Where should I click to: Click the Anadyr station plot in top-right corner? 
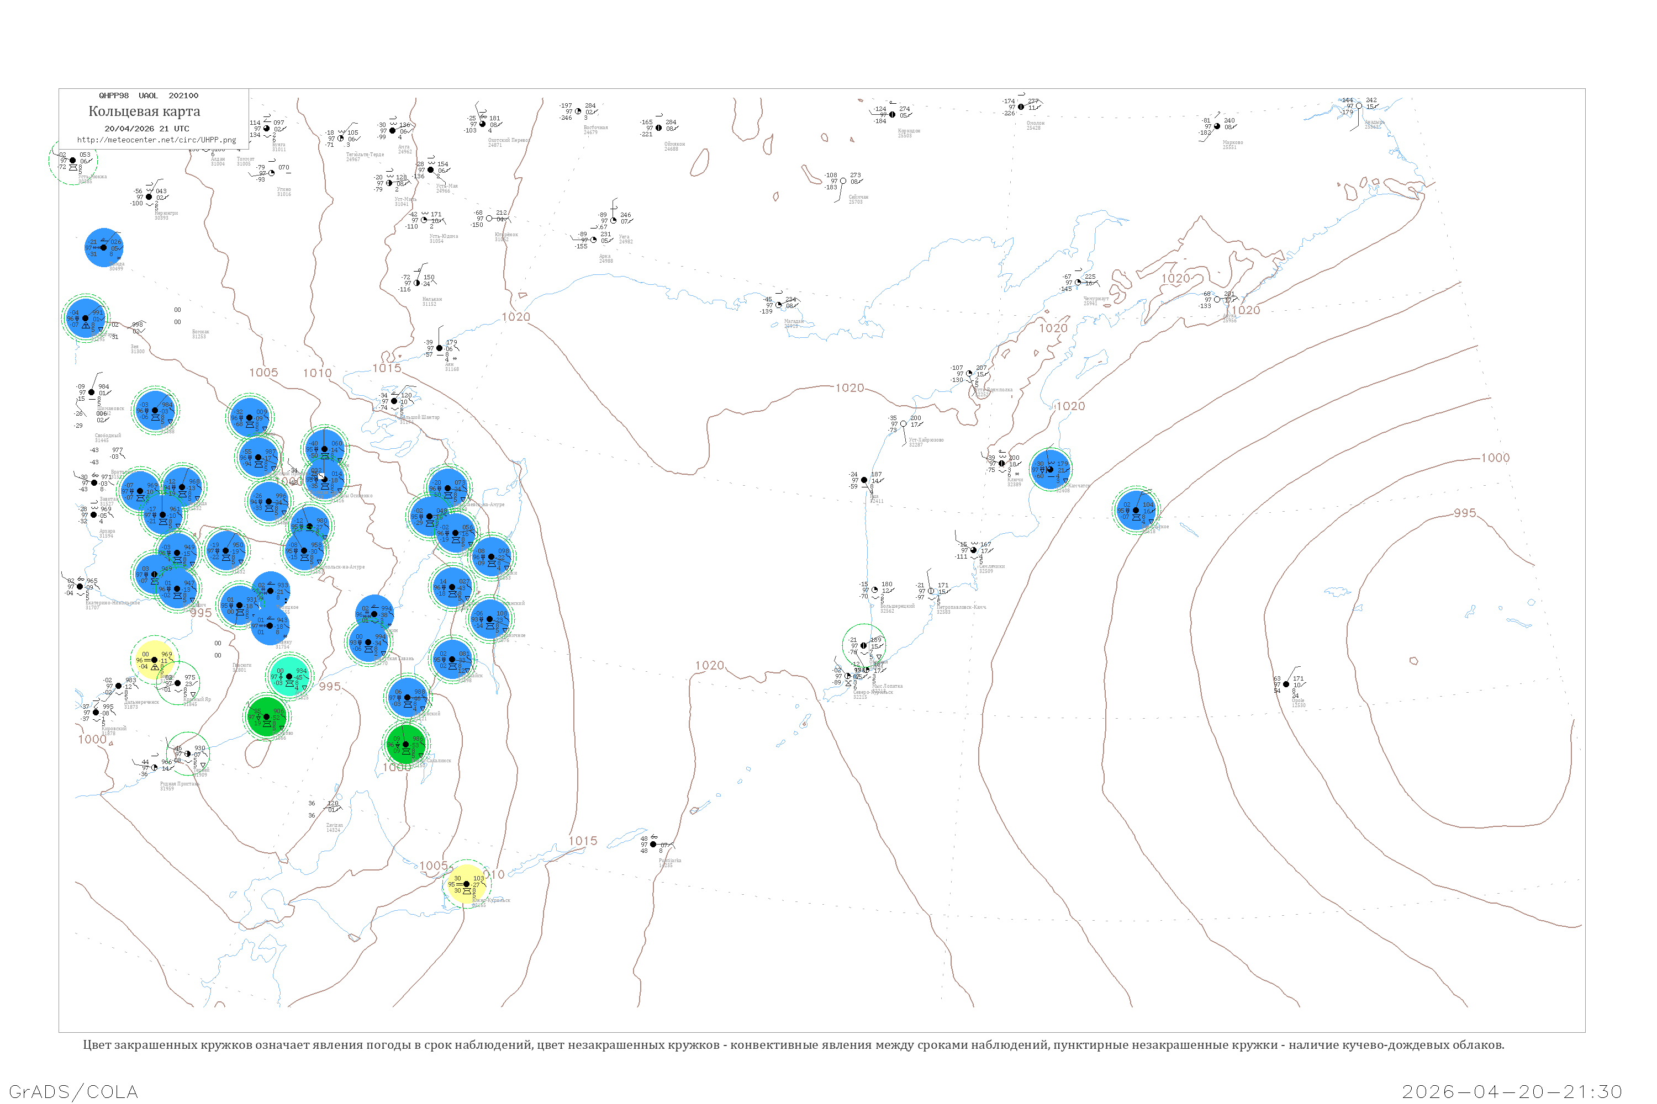click(1359, 107)
